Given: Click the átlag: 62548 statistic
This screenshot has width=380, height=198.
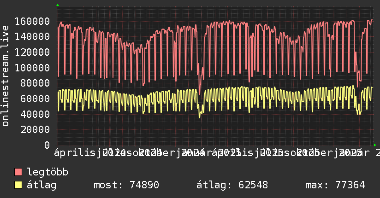Looking at the screenshot, I should [232, 185].
